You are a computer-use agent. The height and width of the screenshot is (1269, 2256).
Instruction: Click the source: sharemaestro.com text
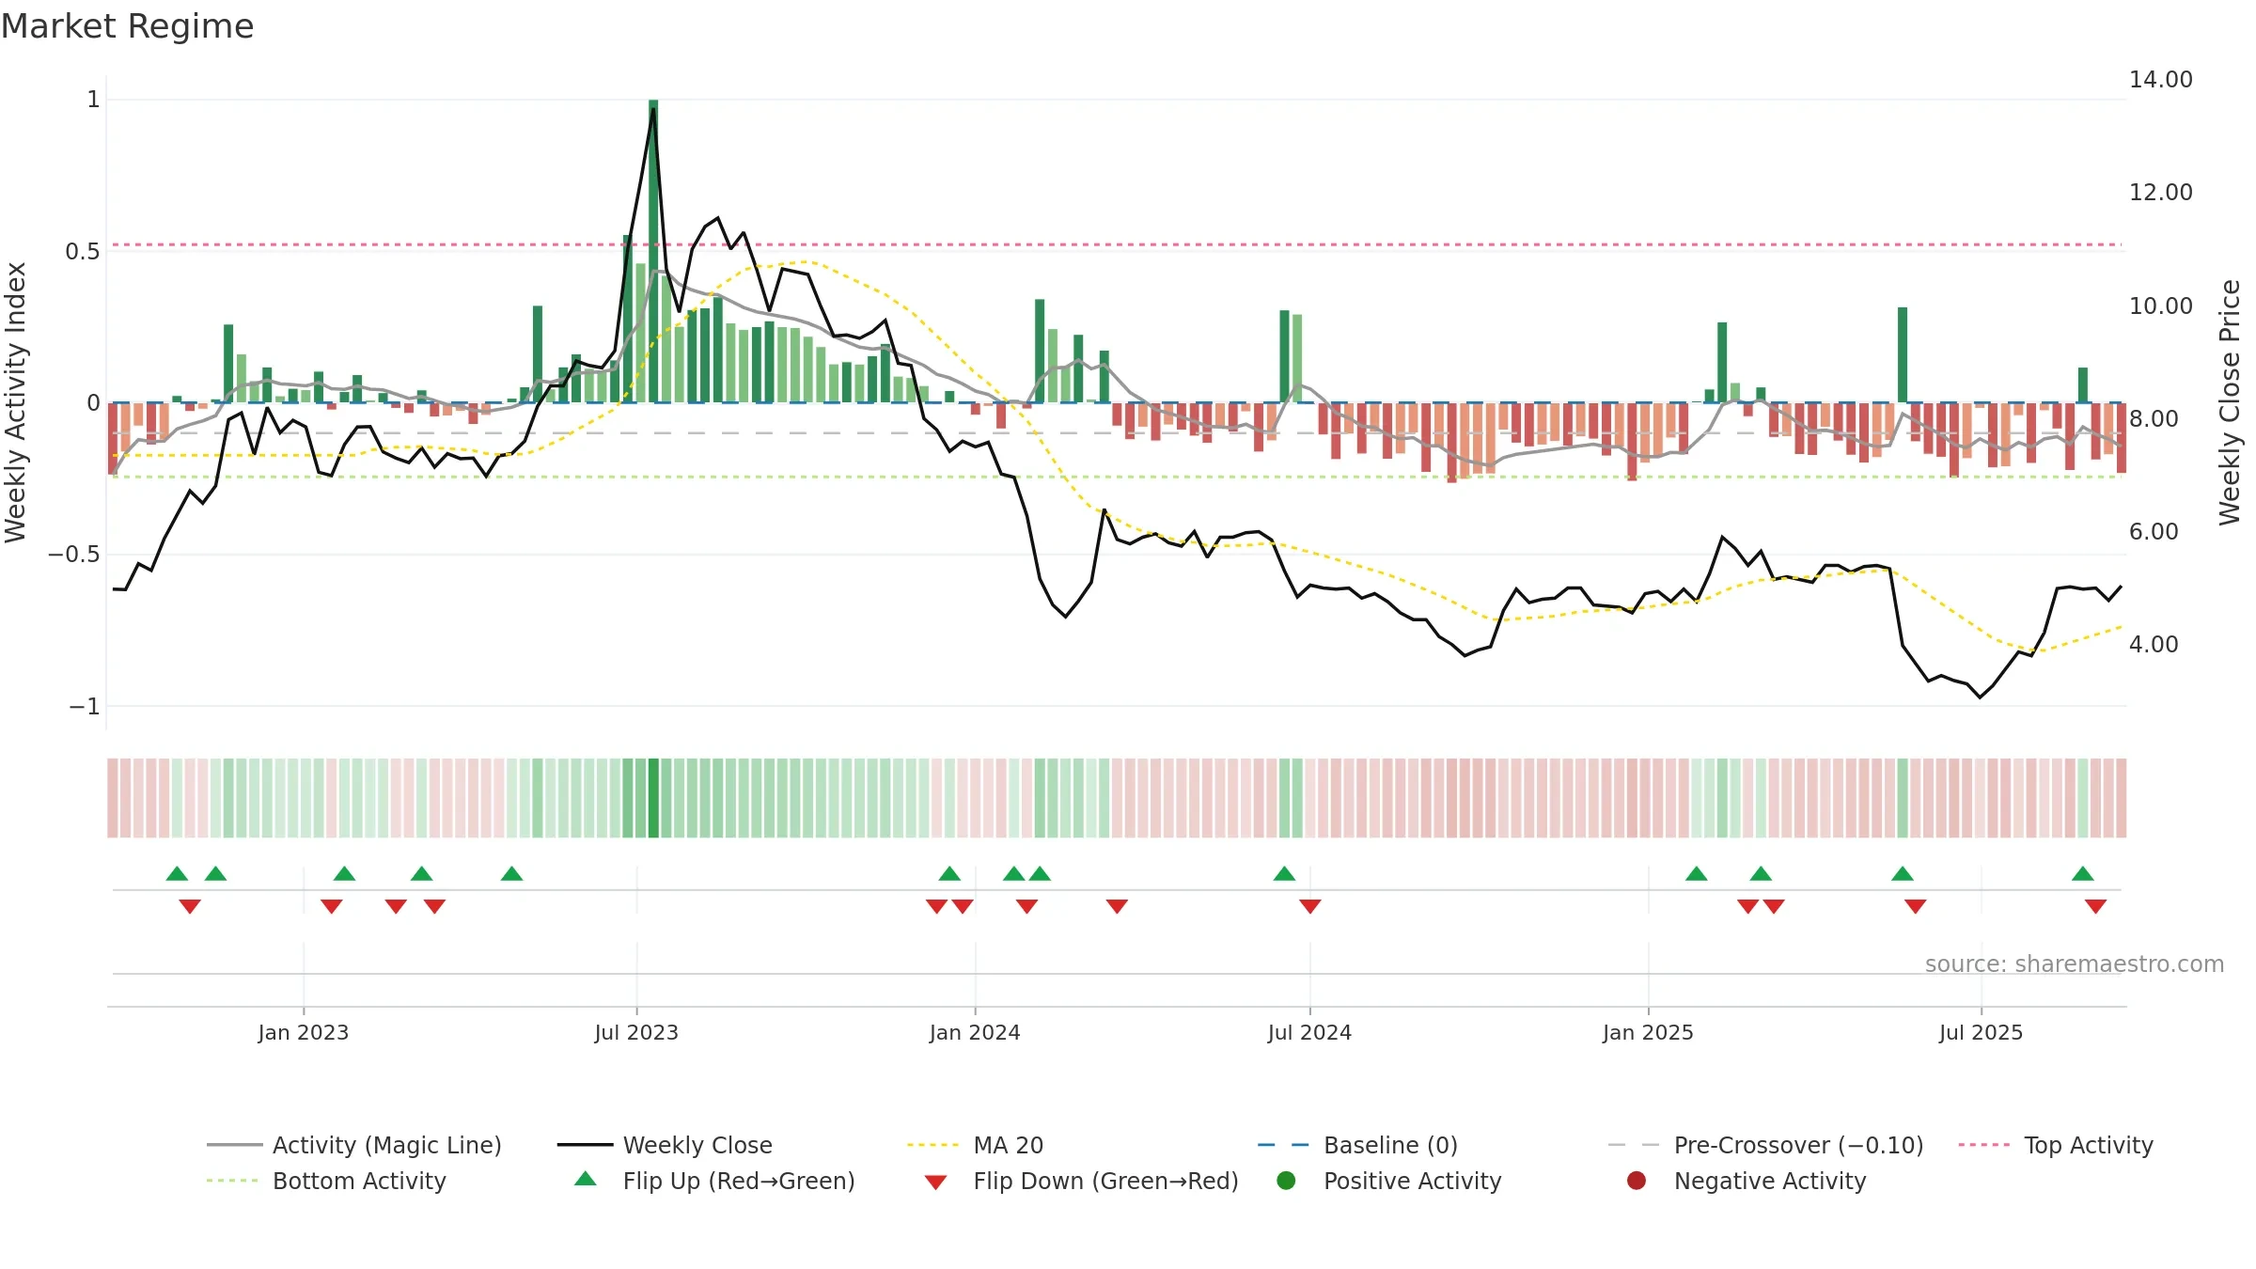point(2075,964)
